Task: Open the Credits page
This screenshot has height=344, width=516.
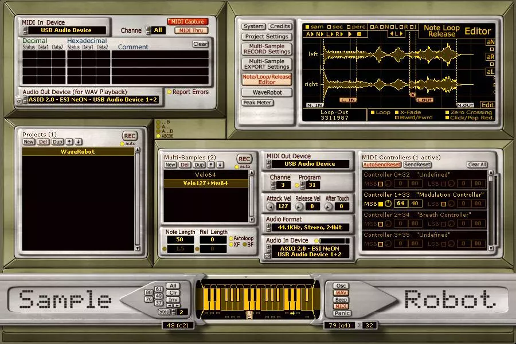Action: 280,26
